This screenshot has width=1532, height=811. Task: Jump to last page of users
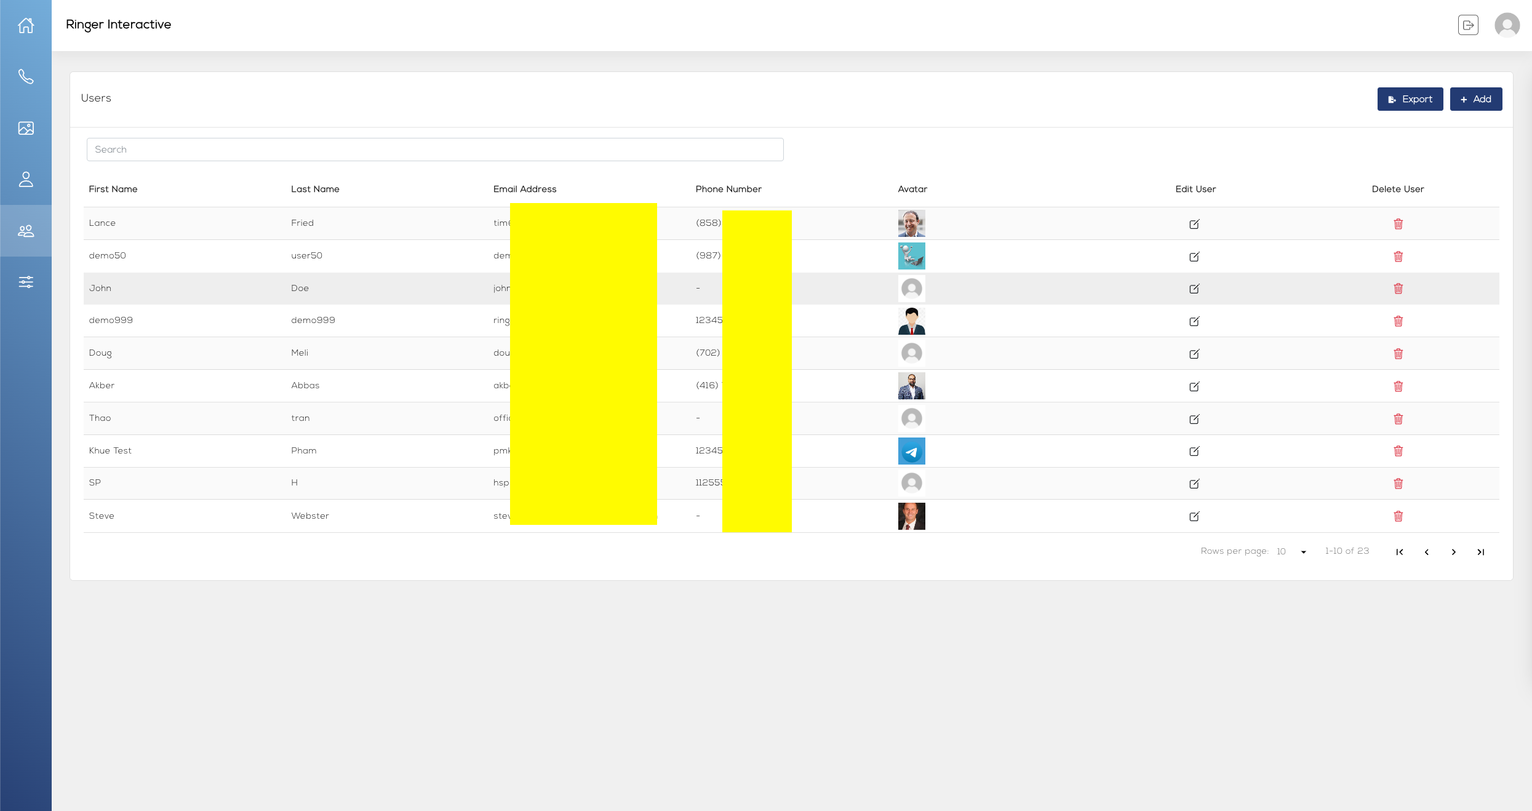click(x=1480, y=552)
